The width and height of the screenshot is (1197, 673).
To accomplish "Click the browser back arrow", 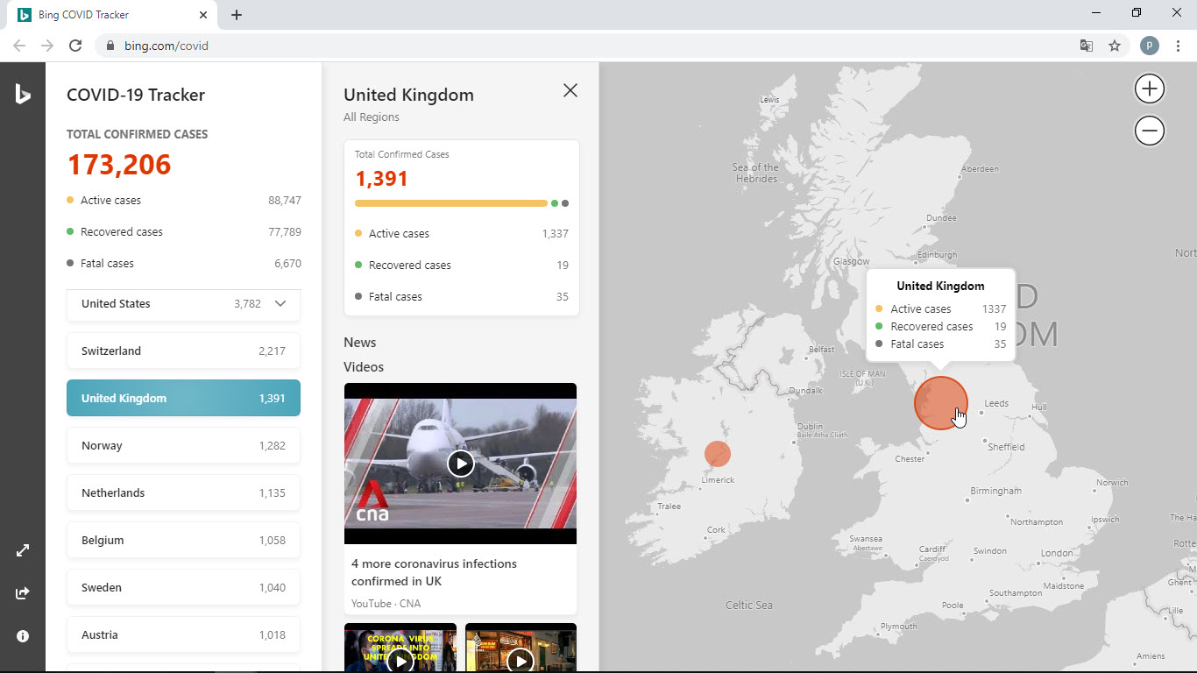I will [19, 46].
